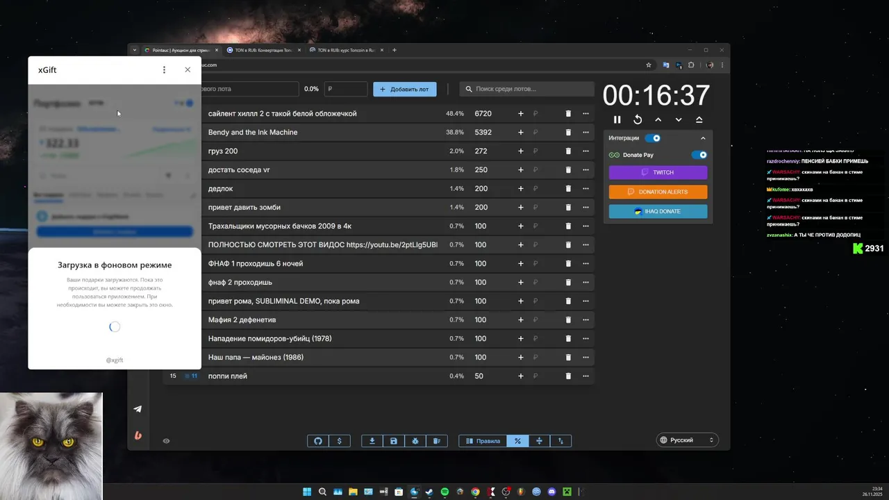
Task: Open the Chrome extensions puzzle icon
Action: [x=691, y=65]
